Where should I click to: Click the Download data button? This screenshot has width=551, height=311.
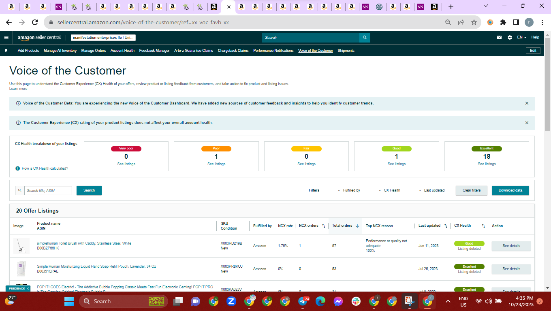pos(510,190)
